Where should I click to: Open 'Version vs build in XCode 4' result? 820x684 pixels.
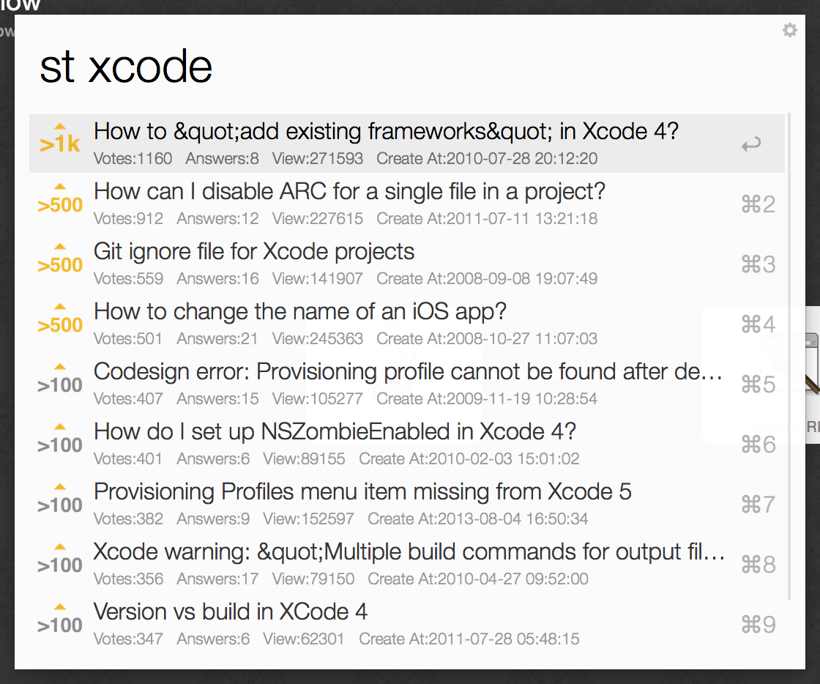tap(407, 625)
